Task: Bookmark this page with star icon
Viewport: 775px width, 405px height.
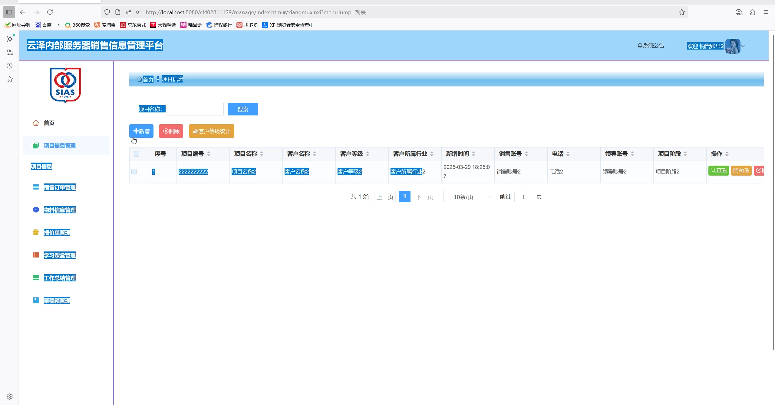Action: [x=681, y=12]
